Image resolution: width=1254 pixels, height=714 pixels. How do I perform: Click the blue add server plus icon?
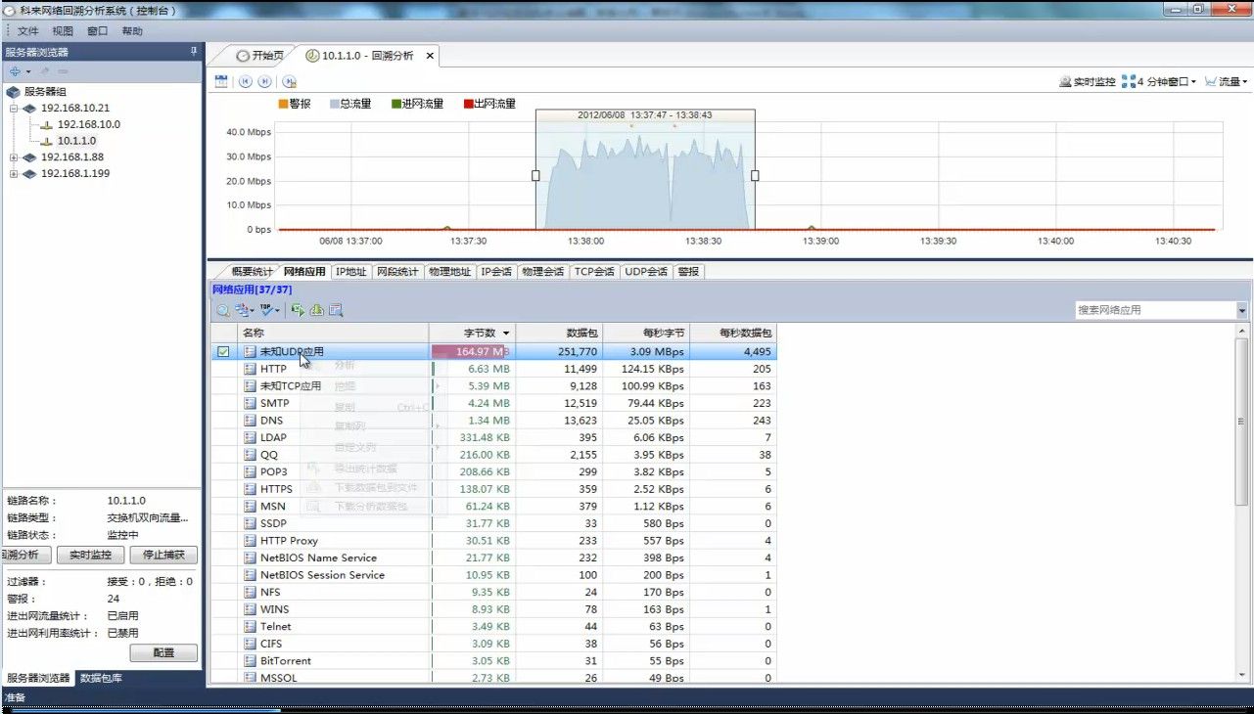pos(15,71)
